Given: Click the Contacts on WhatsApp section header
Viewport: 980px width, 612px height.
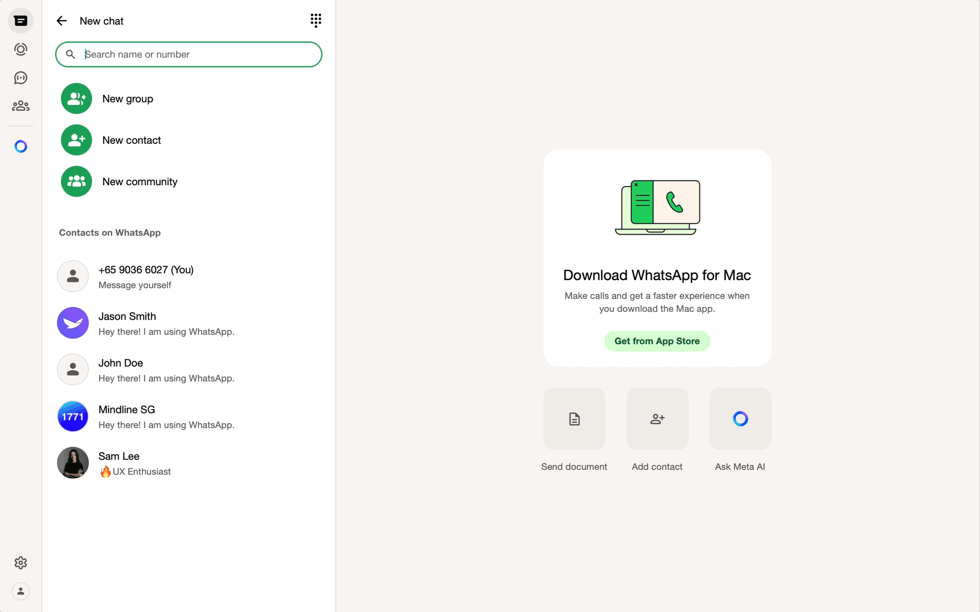Looking at the screenshot, I should [x=110, y=233].
